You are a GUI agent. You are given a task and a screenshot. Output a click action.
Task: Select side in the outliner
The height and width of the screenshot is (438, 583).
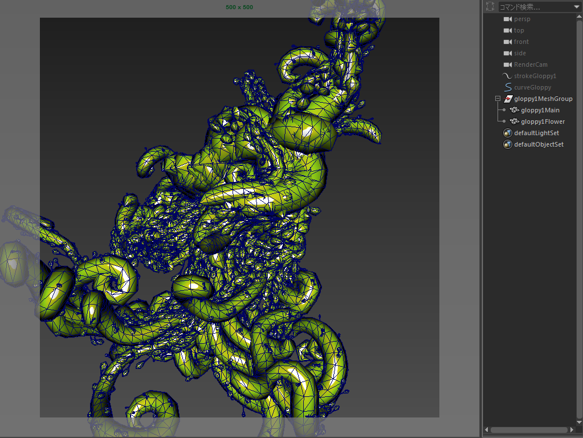(520, 53)
